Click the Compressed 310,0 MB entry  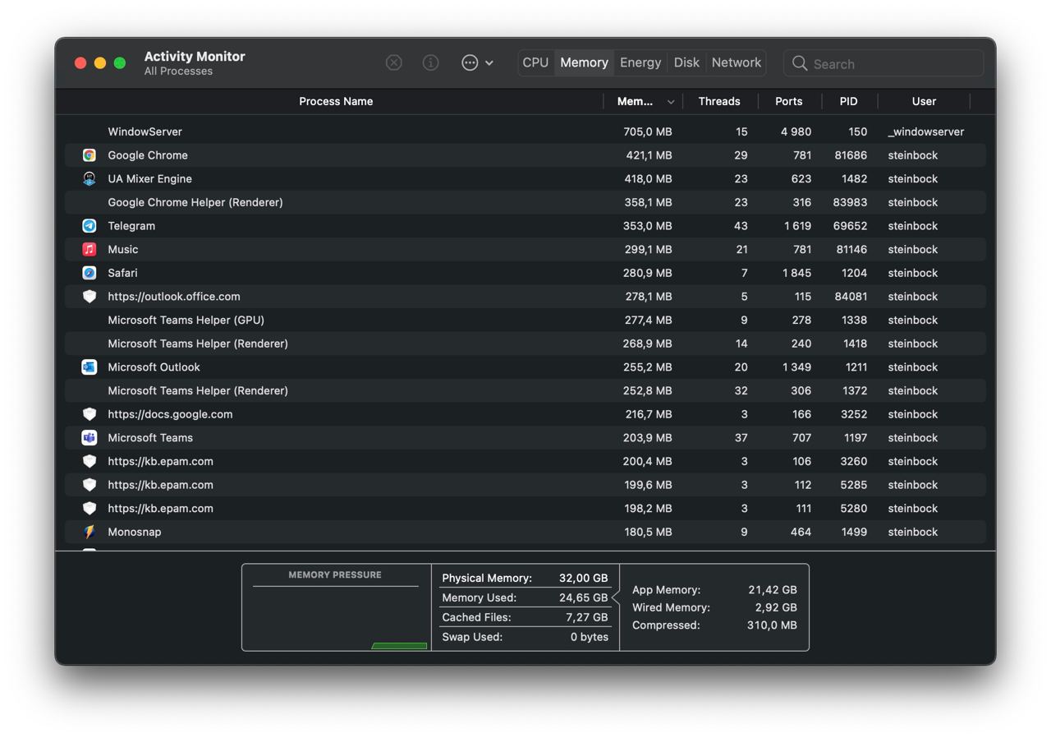(714, 625)
